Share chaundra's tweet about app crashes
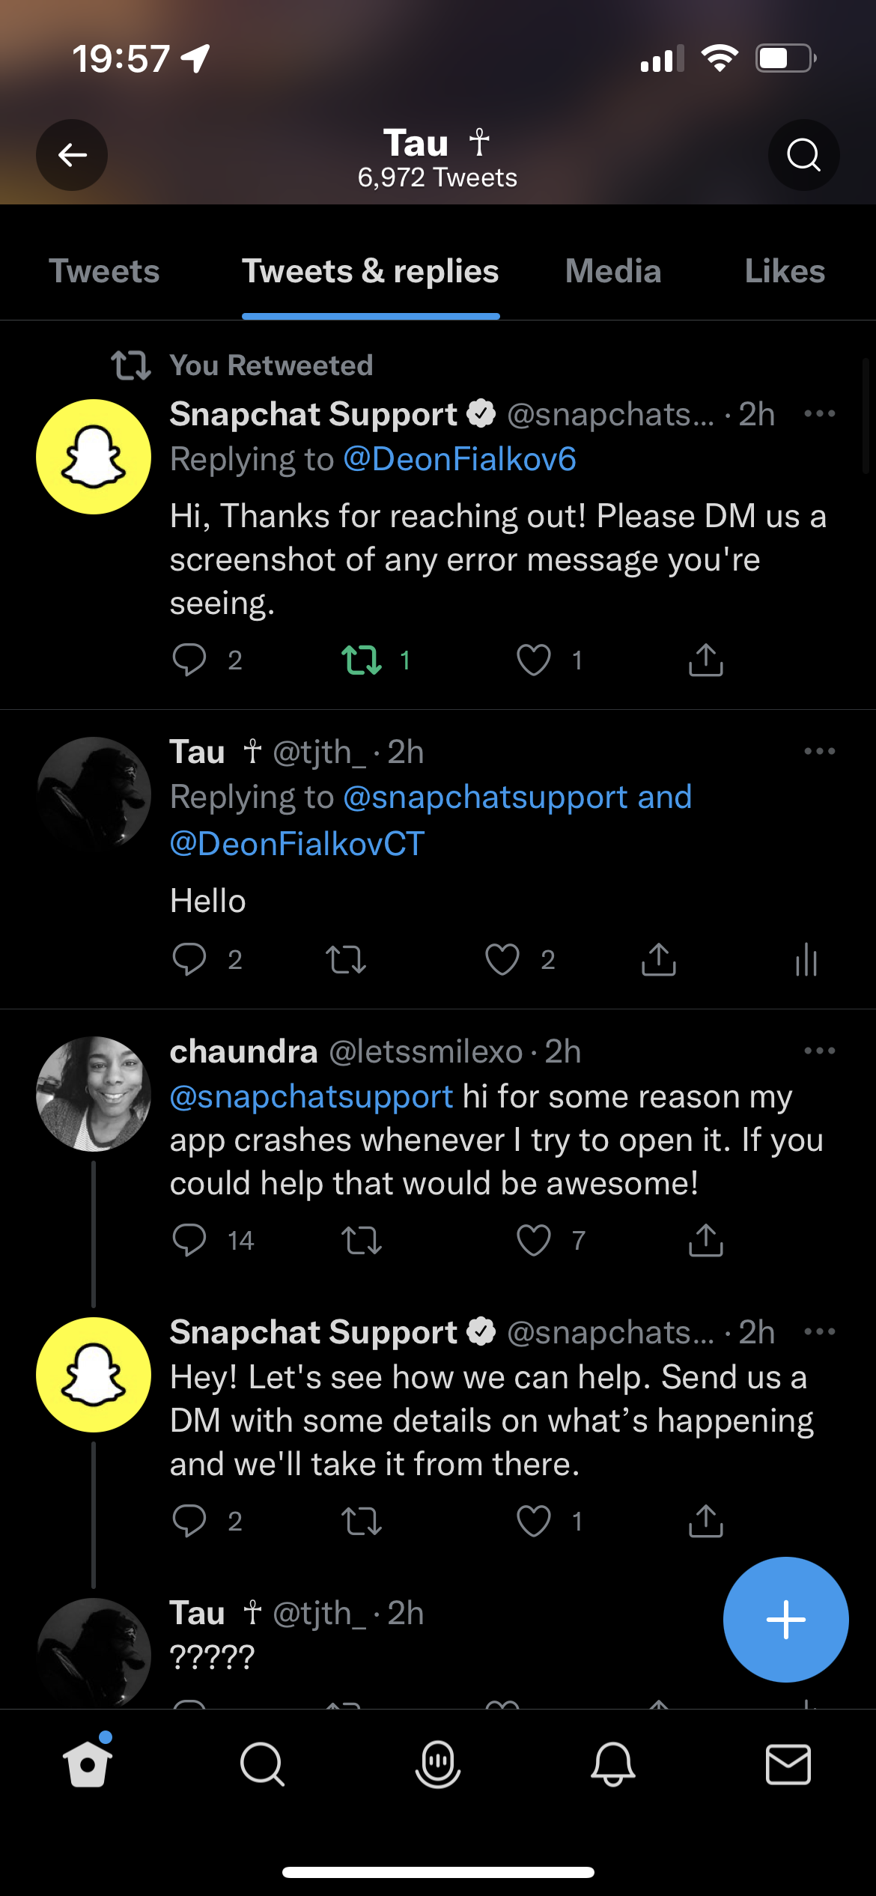The width and height of the screenshot is (876, 1896). (x=705, y=1240)
